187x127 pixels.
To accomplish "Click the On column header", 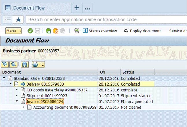I will (109, 72).
